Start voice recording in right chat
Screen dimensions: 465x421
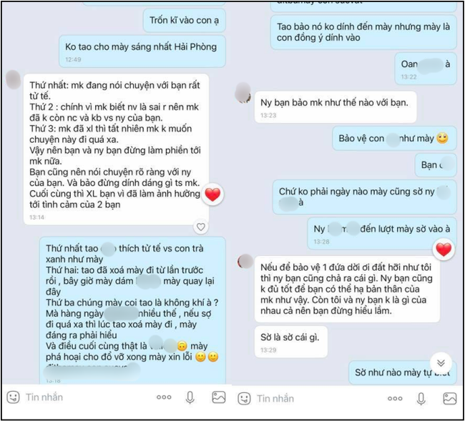pos(421,399)
